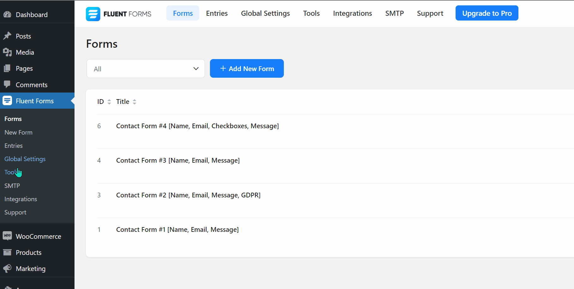Click ID cell 1 in forms table
This screenshot has width=574, height=289.
(x=99, y=229)
